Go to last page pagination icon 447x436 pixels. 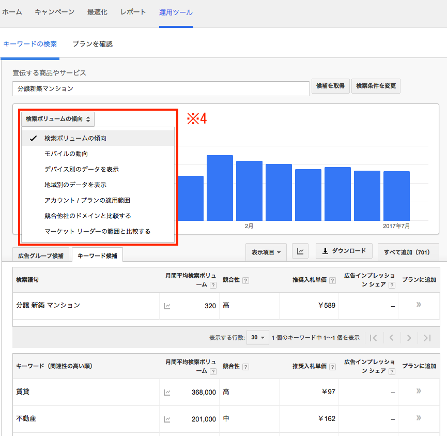click(x=427, y=338)
